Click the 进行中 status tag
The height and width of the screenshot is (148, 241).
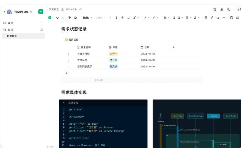pyautogui.click(x=113, y=54)
